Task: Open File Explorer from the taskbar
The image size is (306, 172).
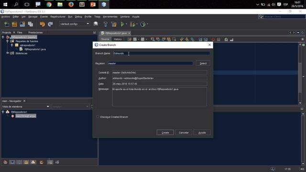Action: point(60,4)
